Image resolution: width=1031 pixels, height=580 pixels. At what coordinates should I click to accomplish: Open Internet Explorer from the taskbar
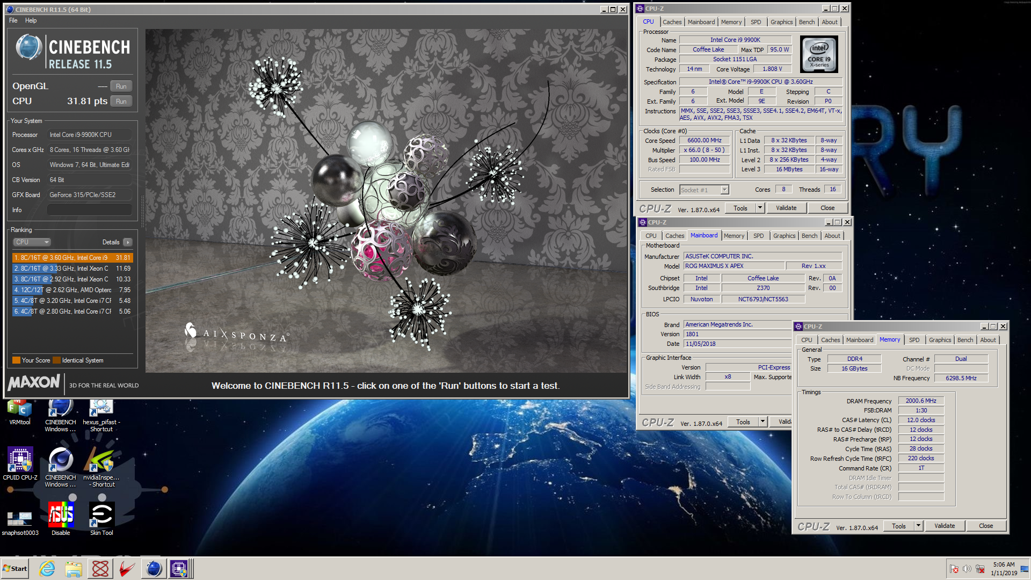[47, 569]
